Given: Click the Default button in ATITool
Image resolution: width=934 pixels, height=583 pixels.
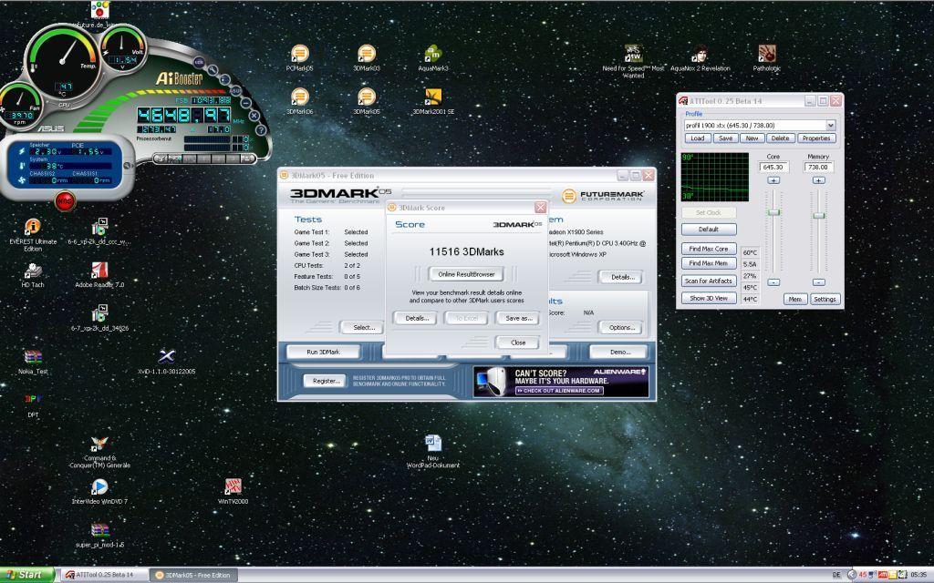Looking at the screenshot, I should [x=709, y=229].
